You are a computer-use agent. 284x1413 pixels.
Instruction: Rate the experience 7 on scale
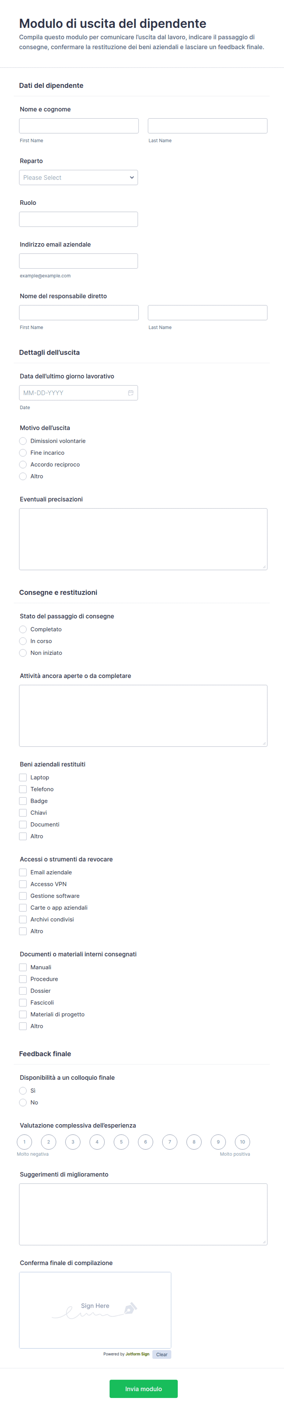(x=169, y=1142)
